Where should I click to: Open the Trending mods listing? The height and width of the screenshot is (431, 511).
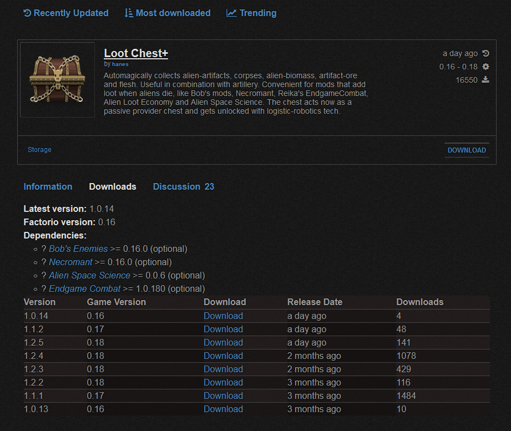click(x=251, y=13)
